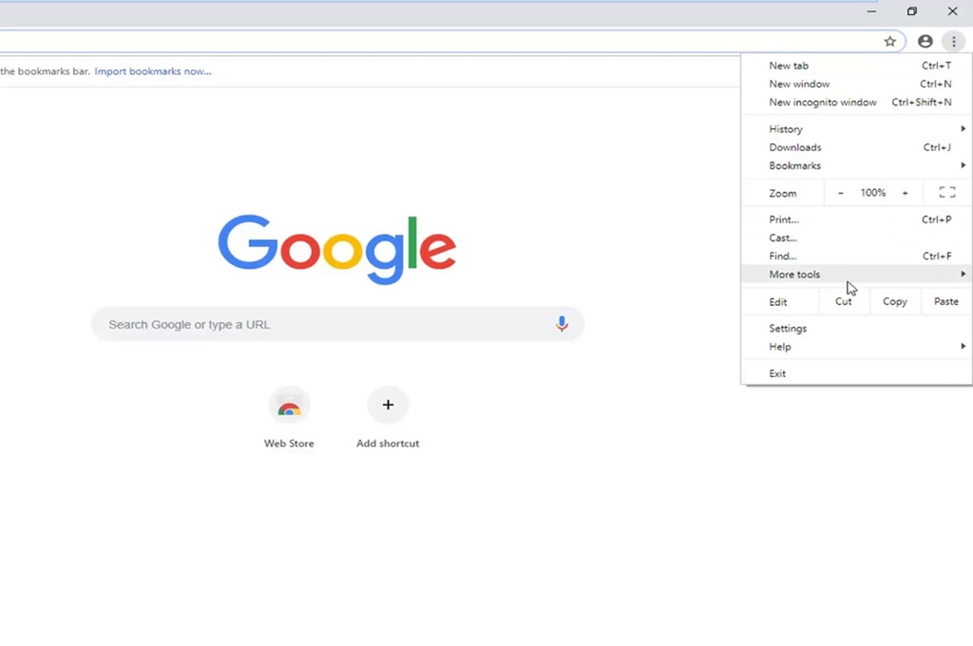Click the bookmark star icon
973x646 pixels.
pos(889,42)
